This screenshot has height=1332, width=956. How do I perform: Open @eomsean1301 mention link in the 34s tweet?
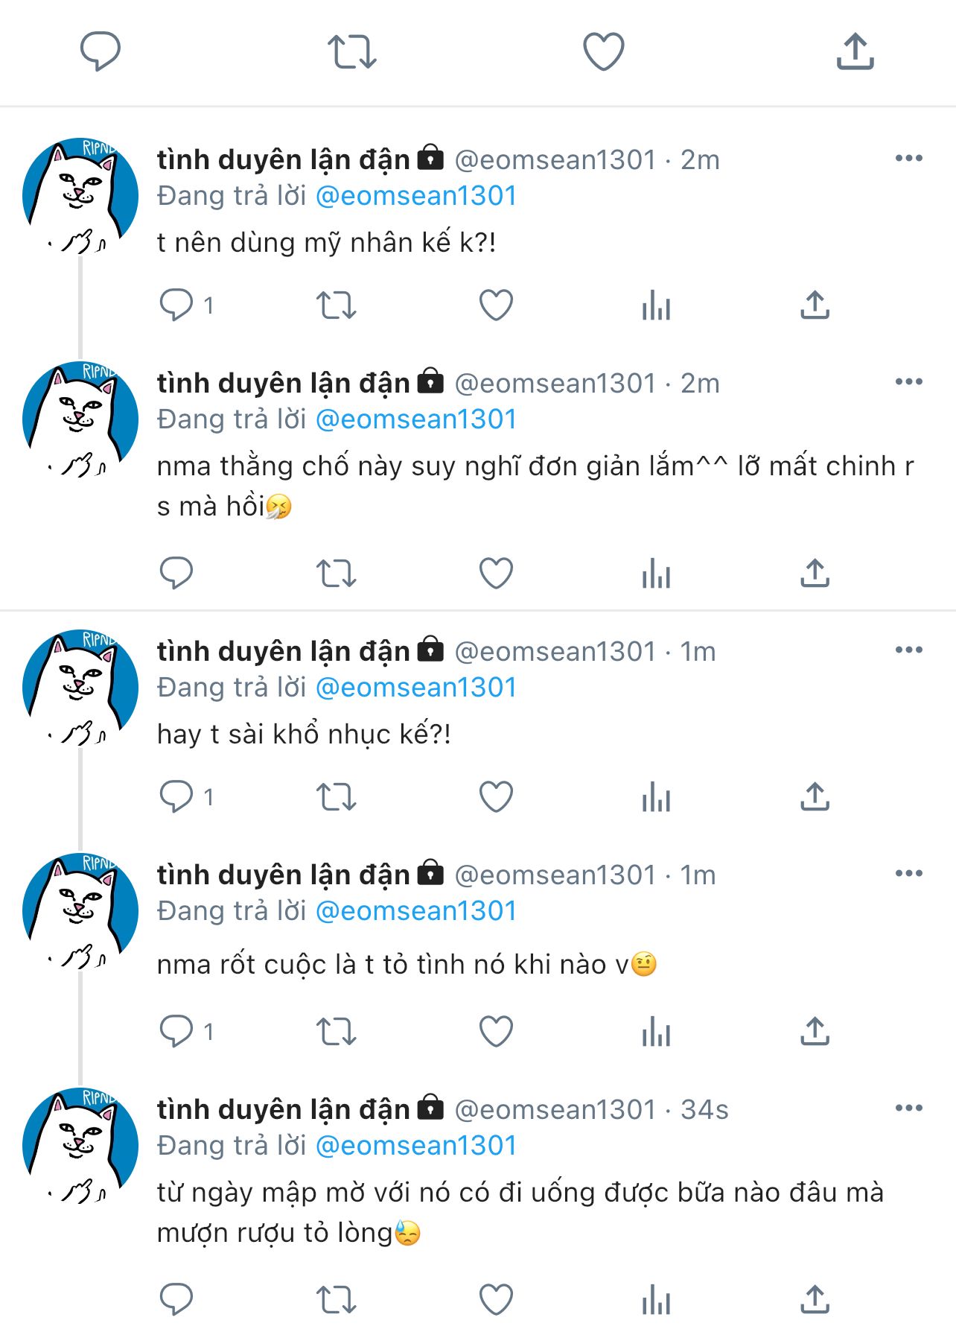click(x=416, y=1145)
